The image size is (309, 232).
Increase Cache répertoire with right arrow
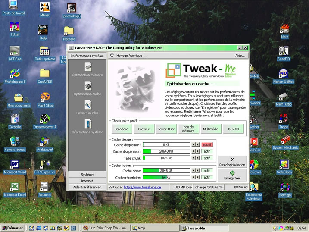(198, 177)
